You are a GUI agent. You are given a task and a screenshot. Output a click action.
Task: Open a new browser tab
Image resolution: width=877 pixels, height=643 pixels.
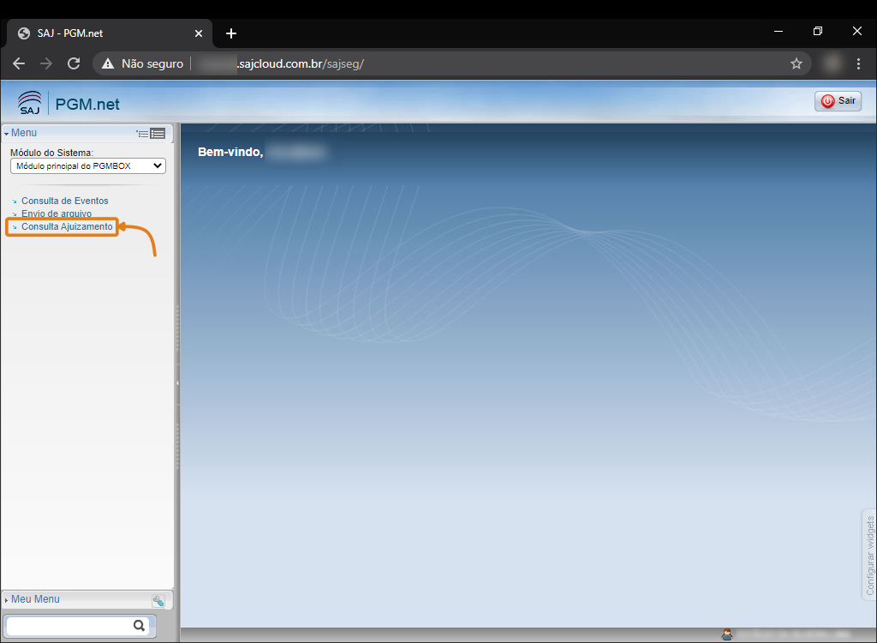pos(230,33)
